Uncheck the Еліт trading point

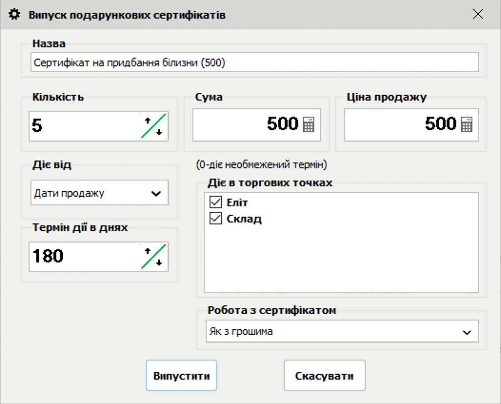click(215, 203)
